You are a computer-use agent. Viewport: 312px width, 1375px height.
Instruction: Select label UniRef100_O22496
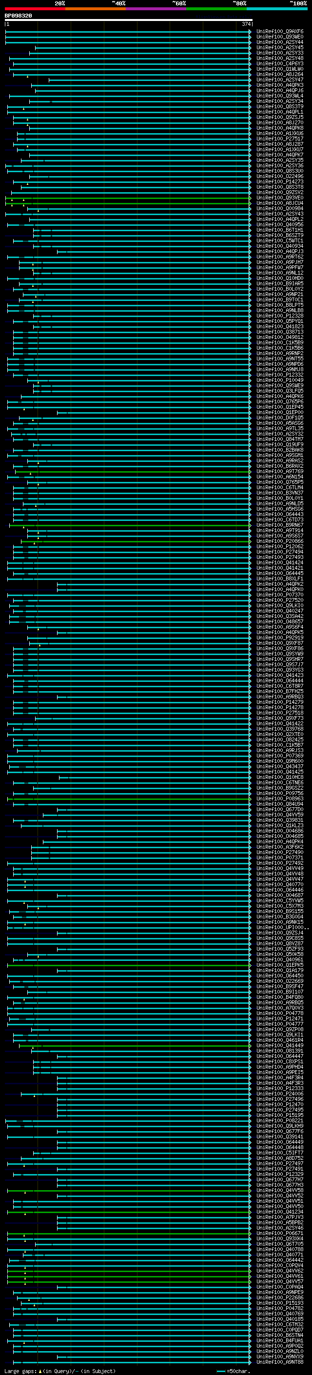(x=280, y=176)
